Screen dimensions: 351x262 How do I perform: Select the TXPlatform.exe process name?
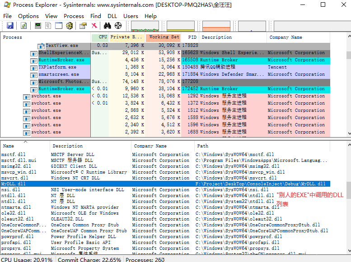coord(57,67)
